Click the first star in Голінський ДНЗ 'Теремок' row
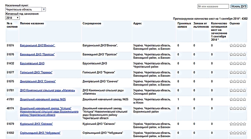Image resolution: width=251 pixels, height=139 pixels. 231,72
